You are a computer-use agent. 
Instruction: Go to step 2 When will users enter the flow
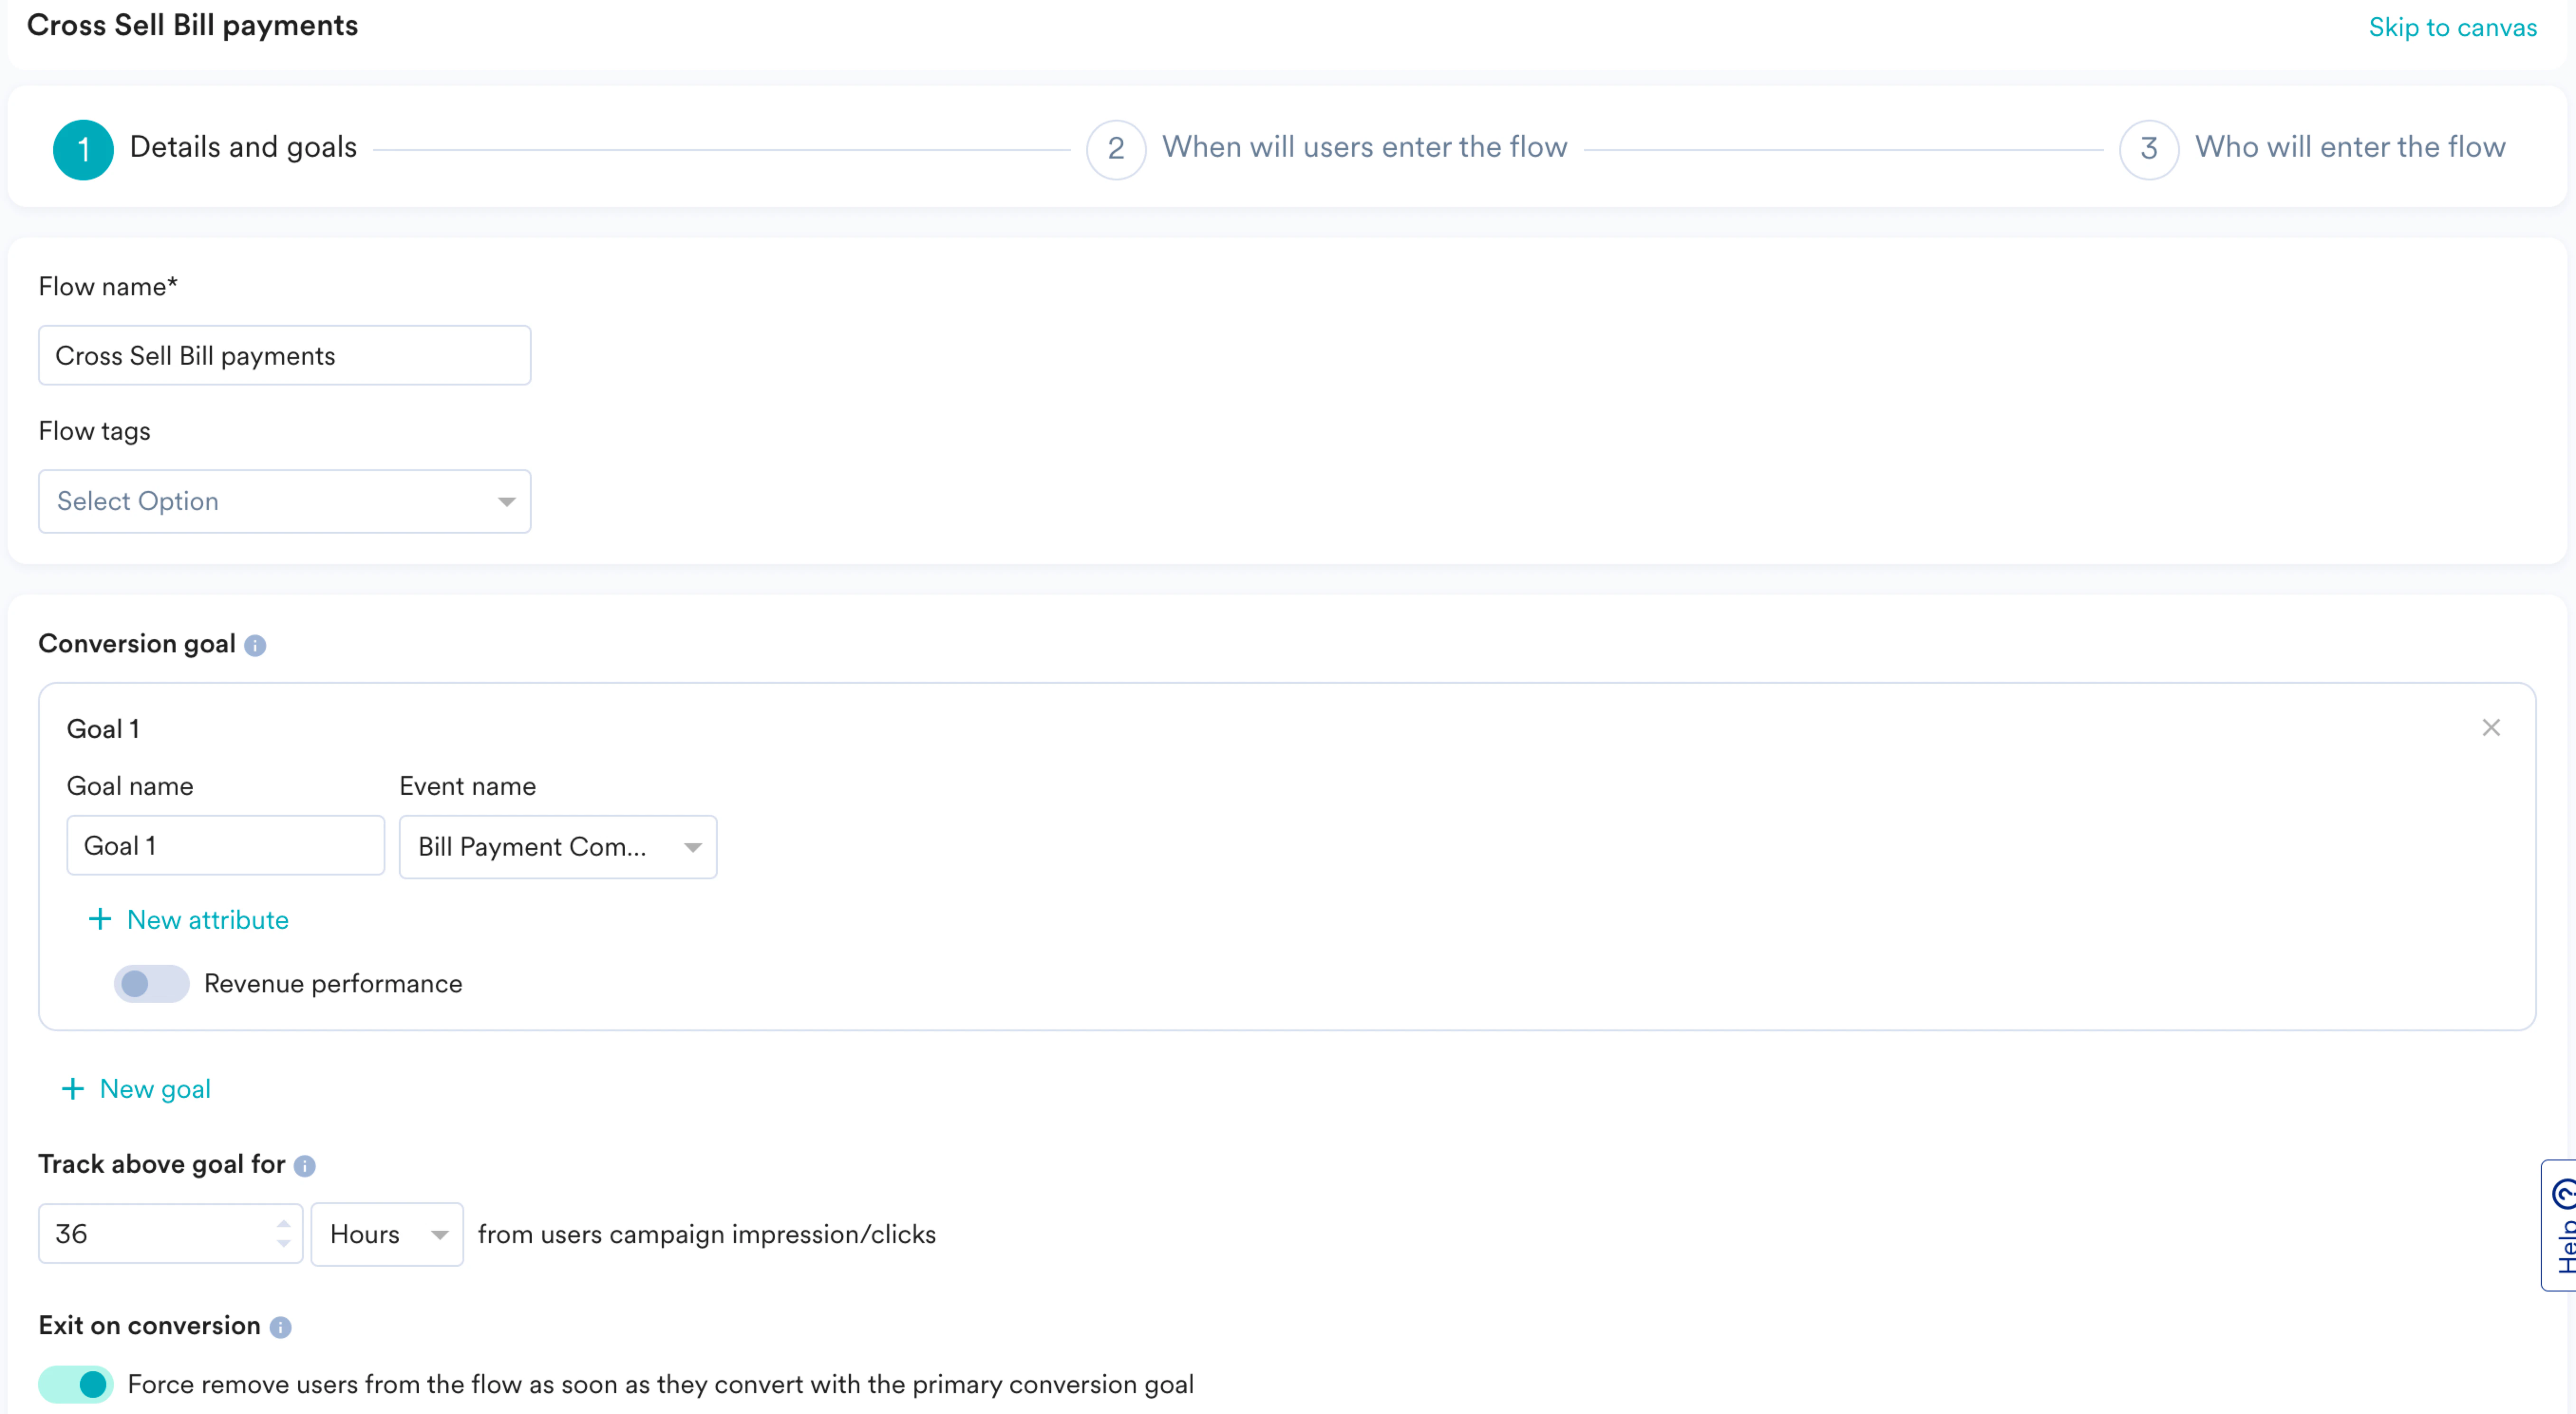1363,148
